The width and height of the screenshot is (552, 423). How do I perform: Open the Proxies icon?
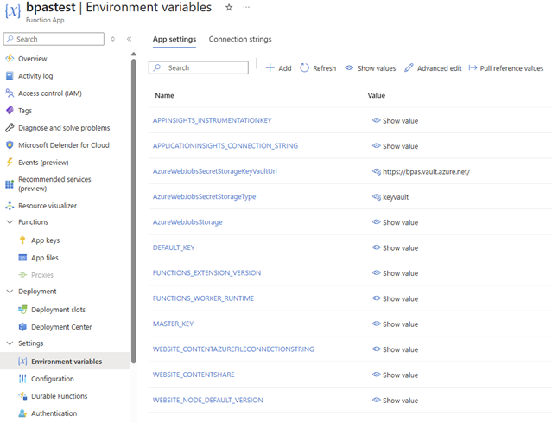point(22,275)
